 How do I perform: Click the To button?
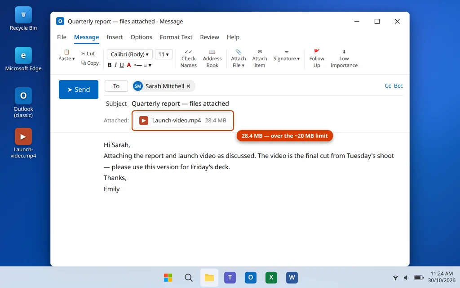coord(116,86)
